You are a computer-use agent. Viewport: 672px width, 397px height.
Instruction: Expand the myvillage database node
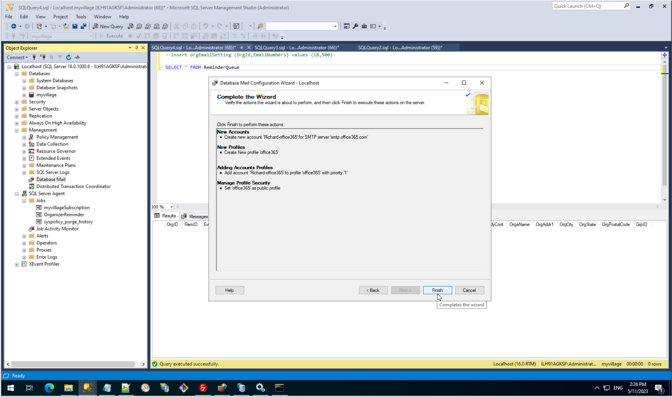pos(24,95)
